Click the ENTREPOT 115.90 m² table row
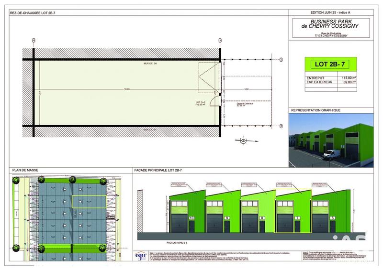Viewport: 383px width, 270px height. click(x=330, y=77)
